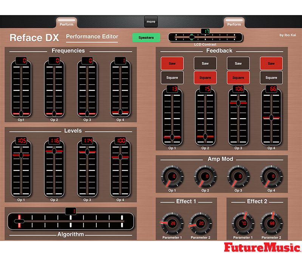Adjust the LCD Contrast slider

point(205,37)
